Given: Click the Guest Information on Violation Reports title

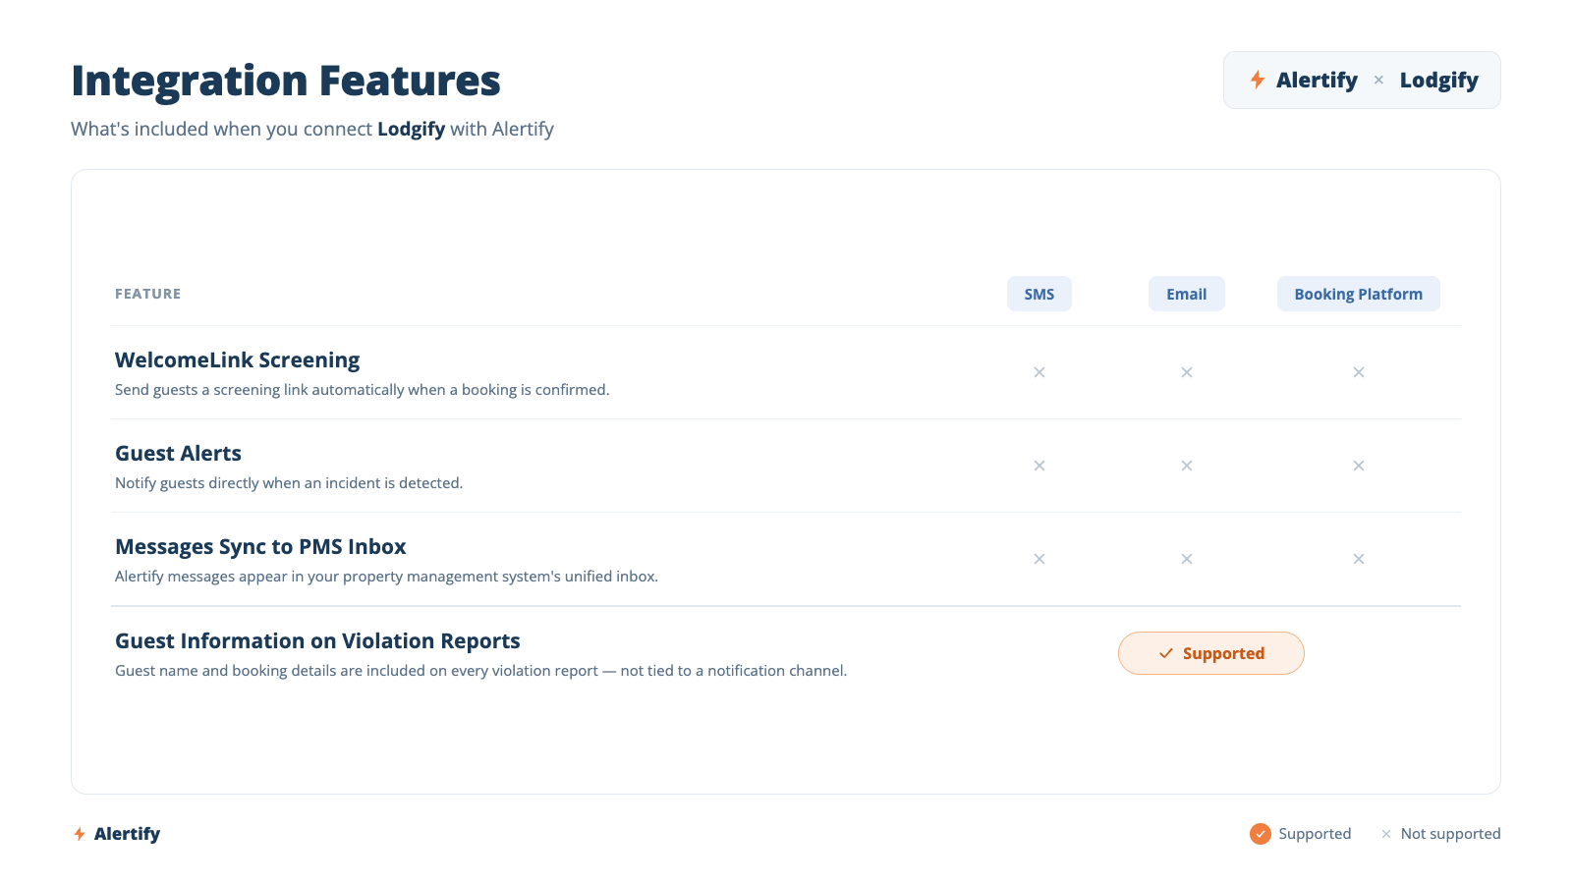Looking at the screenshot, I should 317,641.
